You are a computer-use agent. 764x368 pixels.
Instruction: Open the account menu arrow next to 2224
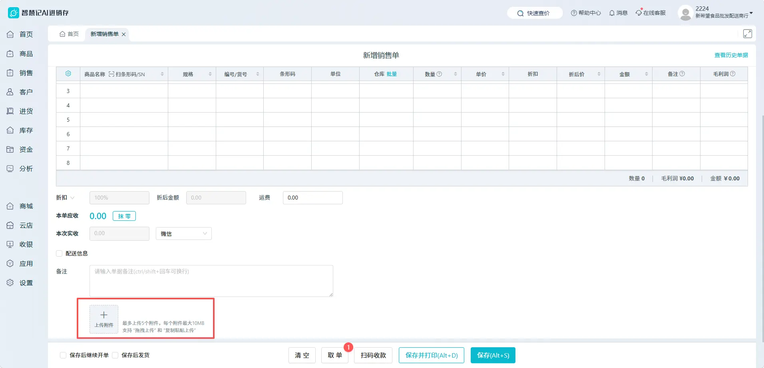(751, 13)
